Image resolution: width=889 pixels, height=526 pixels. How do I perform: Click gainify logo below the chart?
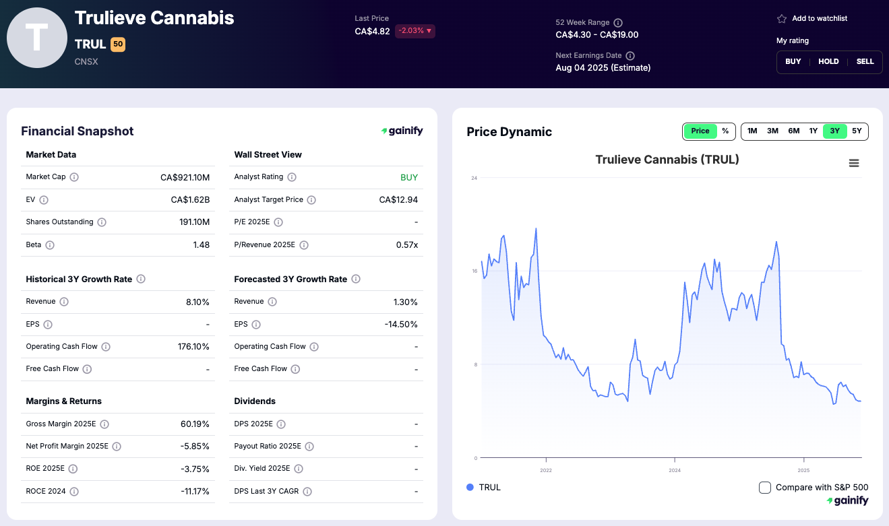click(x=847, y=501)
